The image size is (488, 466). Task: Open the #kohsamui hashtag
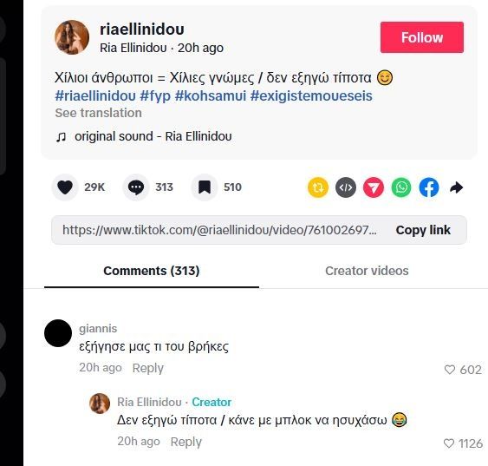(x=211, y=95)
